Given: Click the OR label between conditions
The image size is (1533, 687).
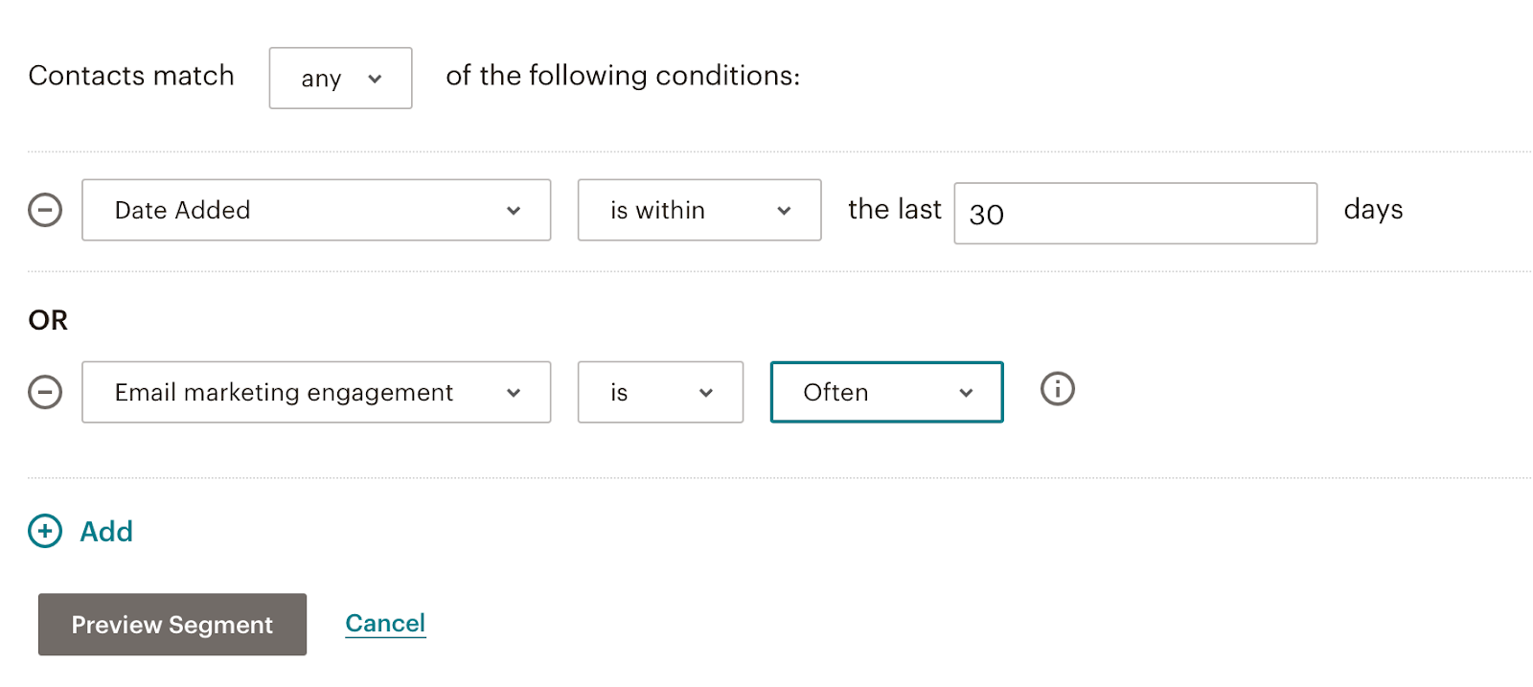Looking at the screenshot, I should pyautogui.click(x=48, y=320).
